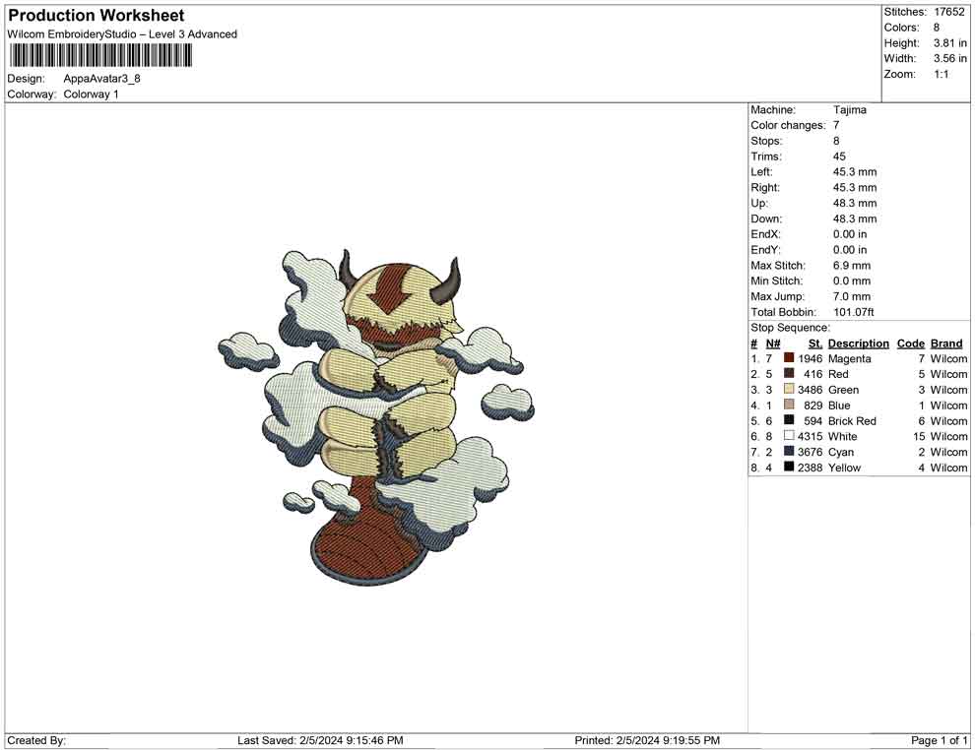Click the 'Last Saved: 2/5/2024 9:15:46 PM' text
The width and height of the screenshot is (975, 750).
pyautogui.click(x=320, y=740)
